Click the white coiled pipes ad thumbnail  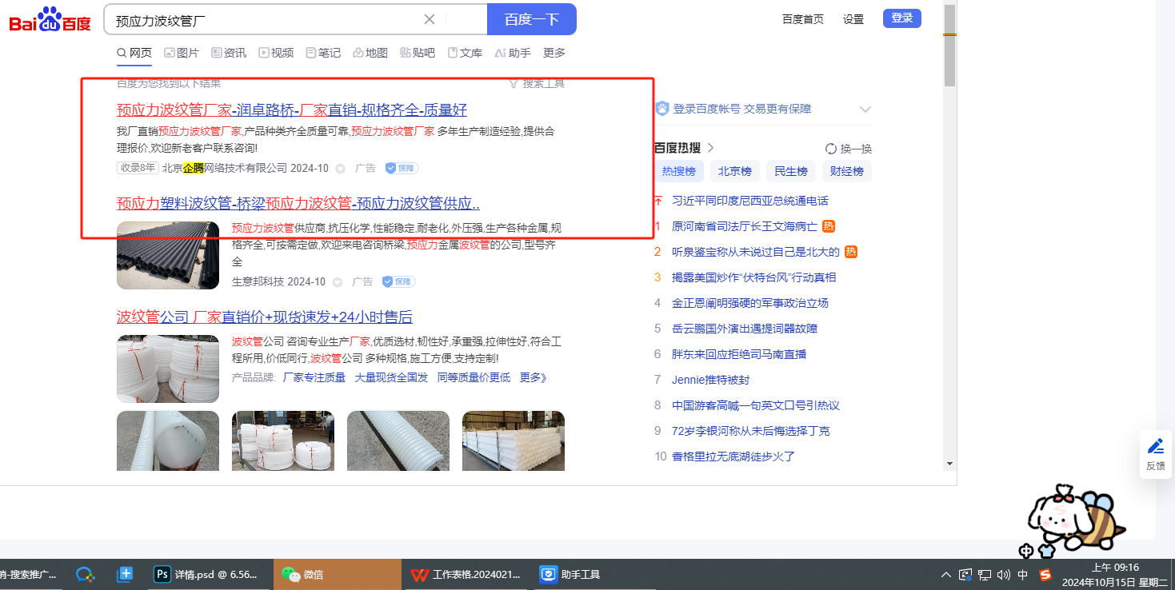click(x=168, y=369)
